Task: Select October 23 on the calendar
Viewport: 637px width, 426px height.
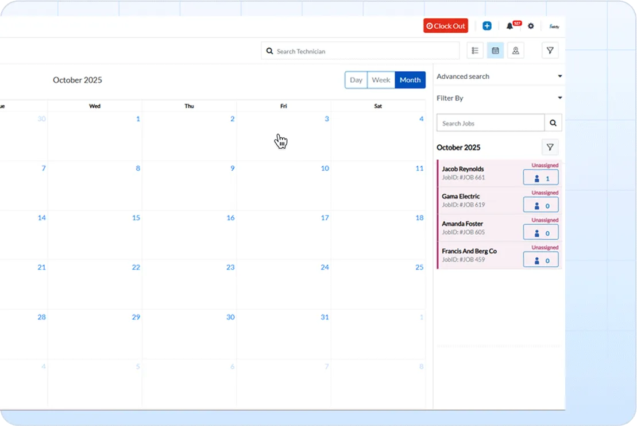Action: (230, 267)
